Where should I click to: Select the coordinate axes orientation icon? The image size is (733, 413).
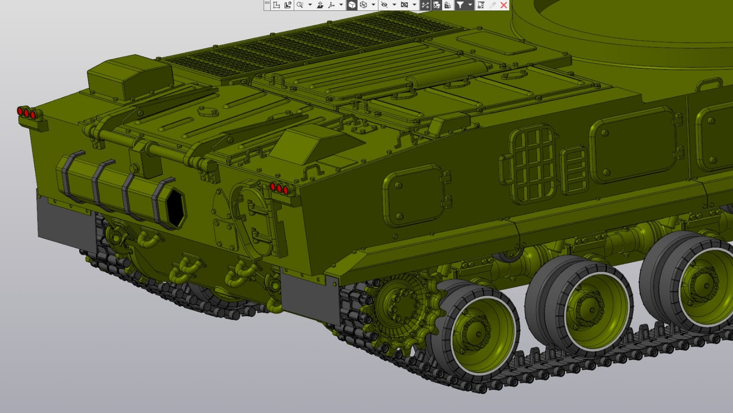pyautogui.click(x=332, y=5)
